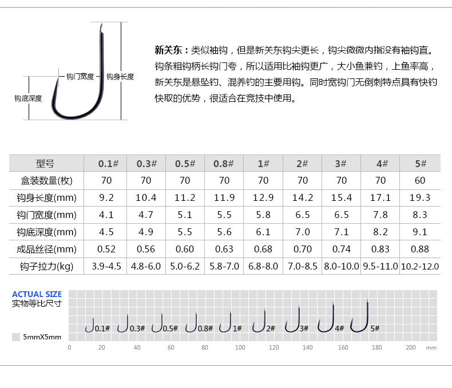Click pull strength value 10.2-12.0

tap(420, 266)
